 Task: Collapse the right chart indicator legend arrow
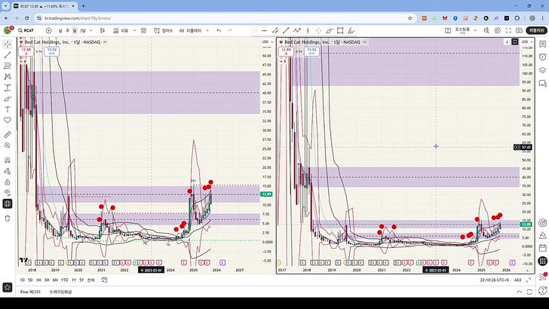click(x=281, y=62)
